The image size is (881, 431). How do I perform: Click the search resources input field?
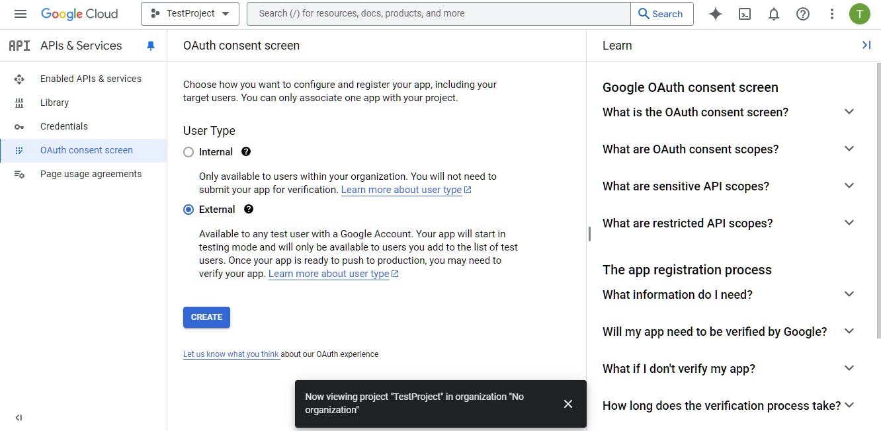(438, 14)
